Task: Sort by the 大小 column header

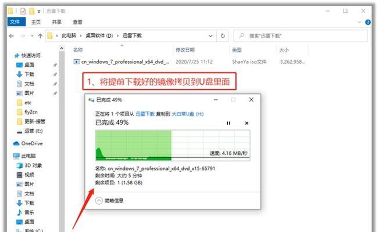Action: [284, 50]
